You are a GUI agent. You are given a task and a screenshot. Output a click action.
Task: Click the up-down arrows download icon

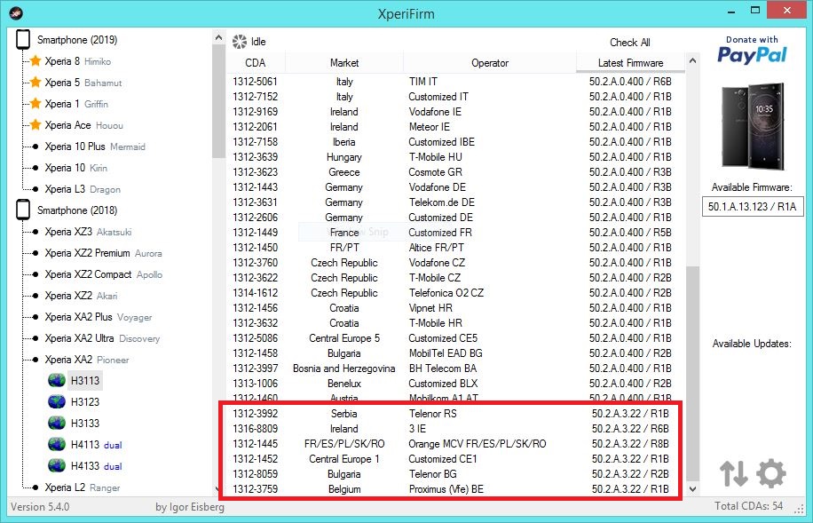[733, 474]
